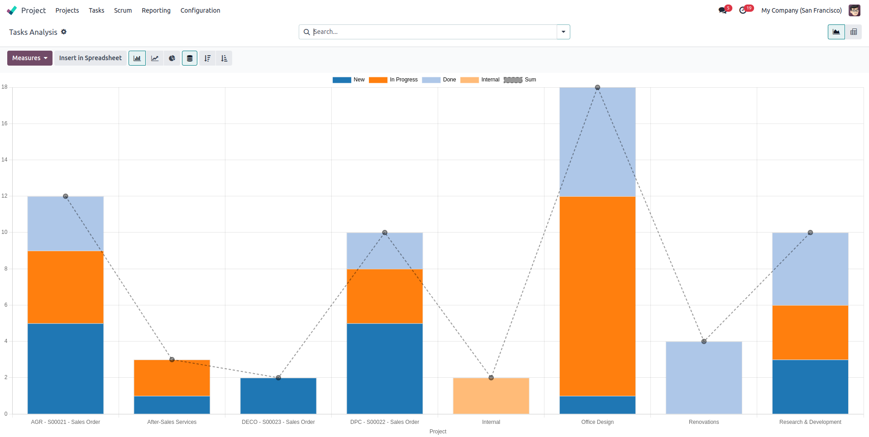Screen dimensions: 869x437
Task: Toggle descending sort order
Action: [x=207, y=58]
